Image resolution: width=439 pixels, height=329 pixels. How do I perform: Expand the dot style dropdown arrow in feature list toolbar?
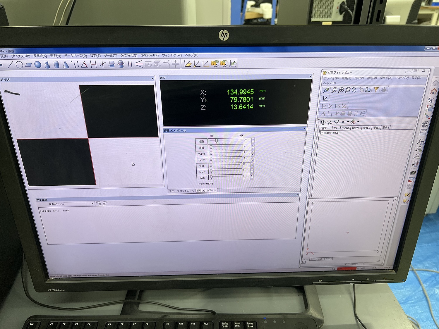348,122
